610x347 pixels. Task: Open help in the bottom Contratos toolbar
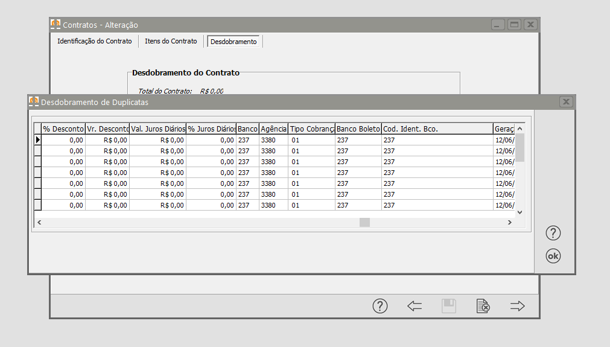(380, 306)
